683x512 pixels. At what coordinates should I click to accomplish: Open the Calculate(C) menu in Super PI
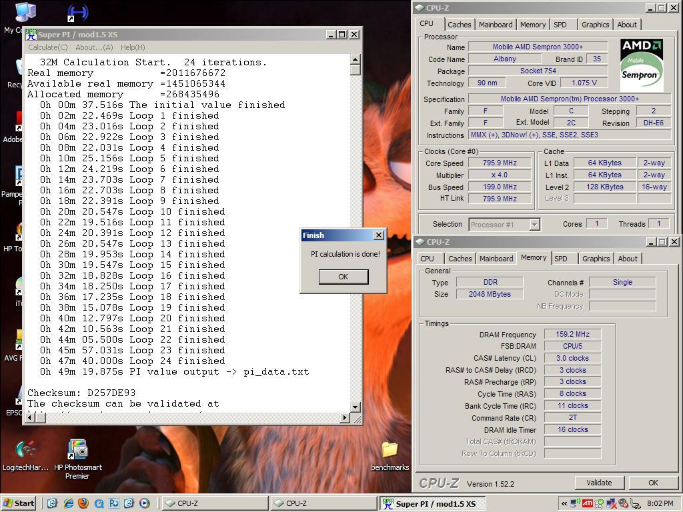point(48,47)
